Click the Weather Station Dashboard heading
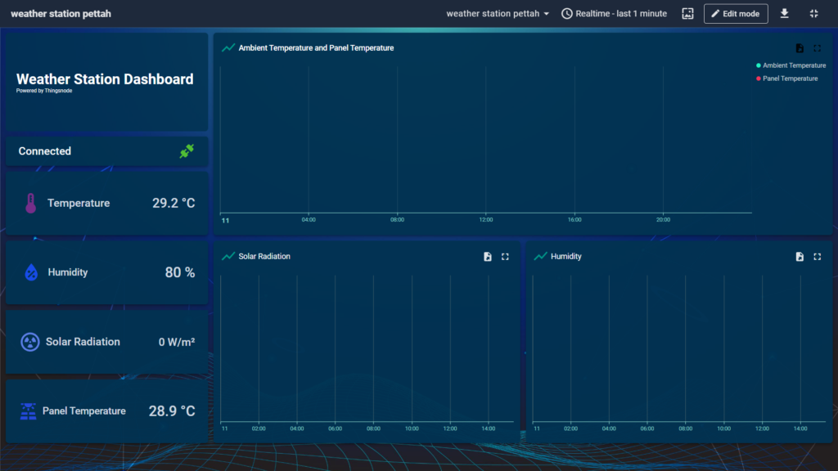The image size is (838, 471). point(105,79)
